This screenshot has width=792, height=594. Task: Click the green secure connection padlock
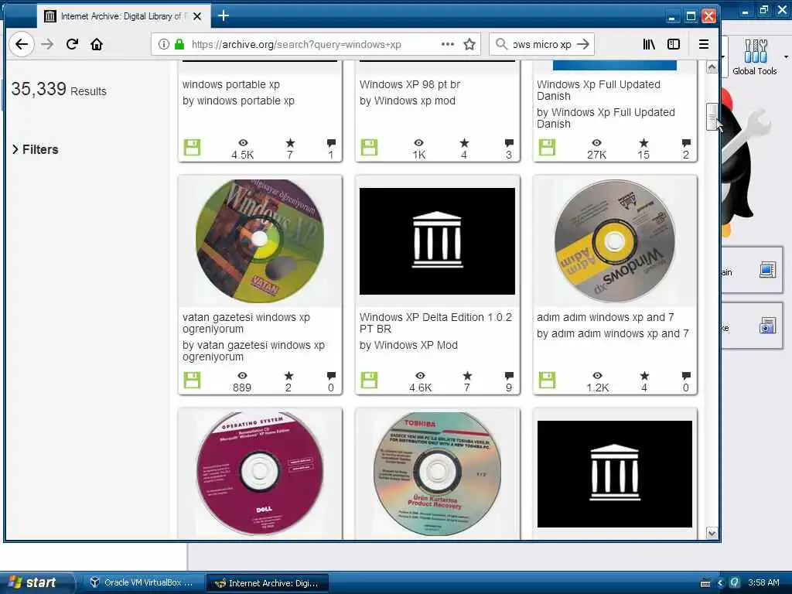pos(179,44)
